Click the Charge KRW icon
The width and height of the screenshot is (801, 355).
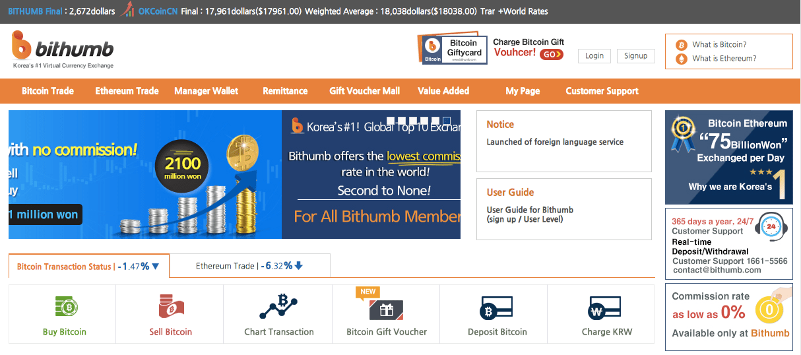(604, 308)
